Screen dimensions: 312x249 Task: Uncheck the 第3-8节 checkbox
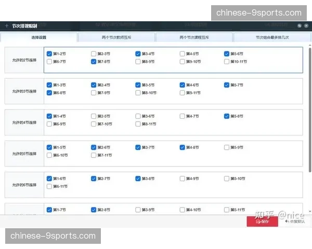pos(138,178)
